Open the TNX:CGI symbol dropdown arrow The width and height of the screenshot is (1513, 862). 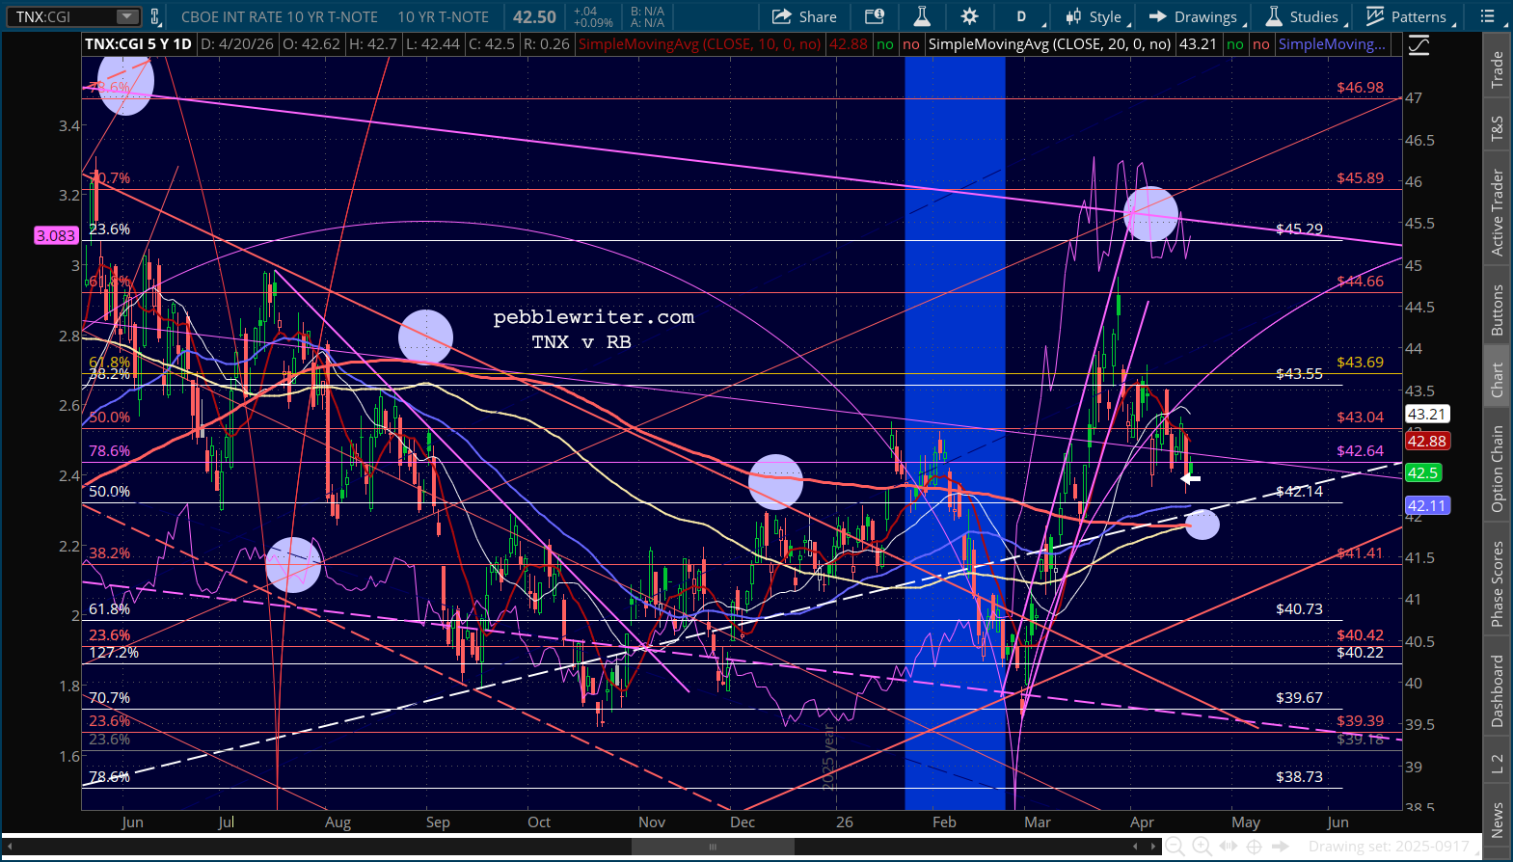click(127, 16)
